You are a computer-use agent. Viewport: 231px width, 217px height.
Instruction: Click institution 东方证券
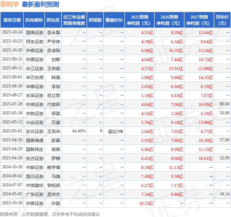click(35, 158)
